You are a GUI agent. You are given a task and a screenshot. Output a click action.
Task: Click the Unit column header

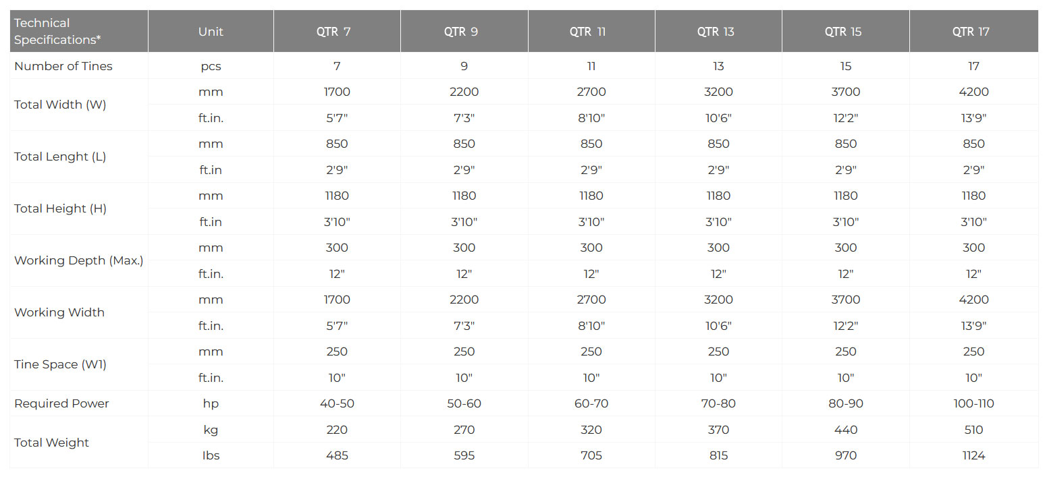(211, 32)
